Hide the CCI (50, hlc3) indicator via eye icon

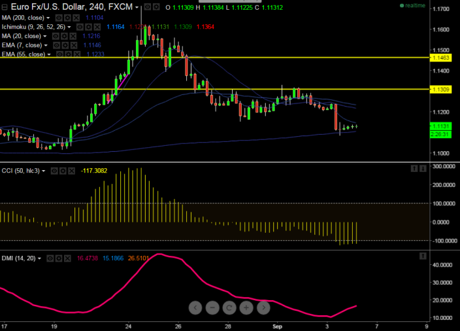click(x=54, y=171)
